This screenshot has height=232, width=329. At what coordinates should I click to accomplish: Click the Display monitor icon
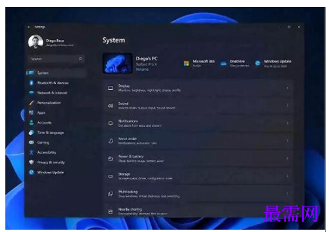click(x=111, y=88)
